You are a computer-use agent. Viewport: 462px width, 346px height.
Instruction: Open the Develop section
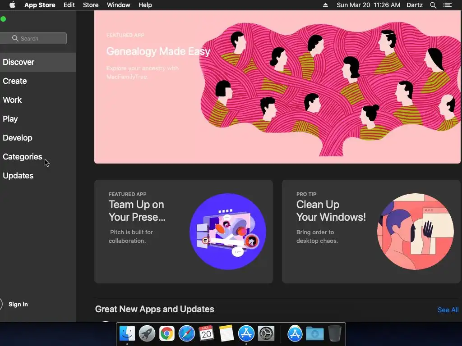click(x=38, y=138)
